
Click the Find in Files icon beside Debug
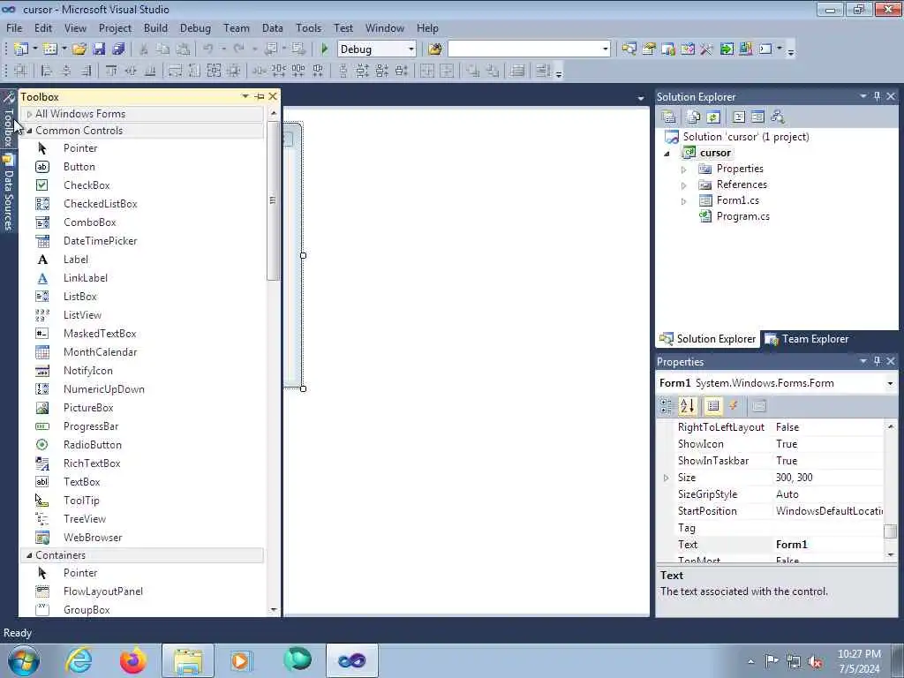(x=435, y=49)
